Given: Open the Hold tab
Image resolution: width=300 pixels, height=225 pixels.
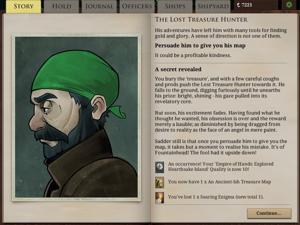Looking at the screenshot, I should (61, 6).
